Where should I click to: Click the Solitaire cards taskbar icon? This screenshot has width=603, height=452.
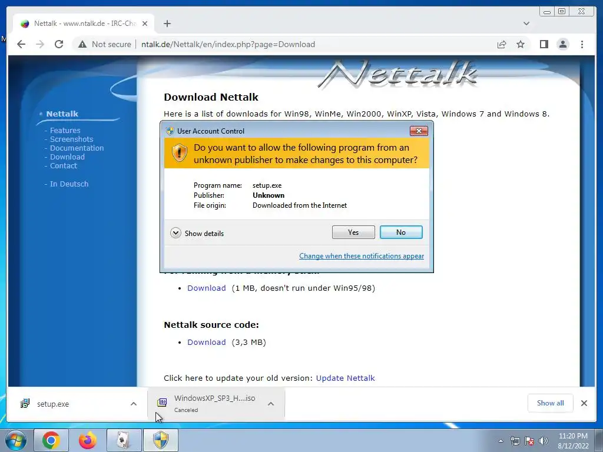[124, 440]
